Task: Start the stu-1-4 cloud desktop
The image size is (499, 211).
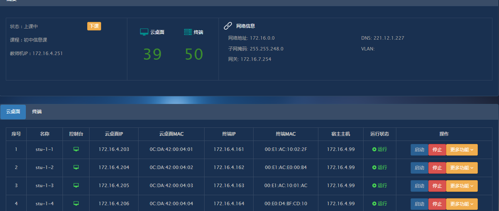Action: click(x=419, y=204)
